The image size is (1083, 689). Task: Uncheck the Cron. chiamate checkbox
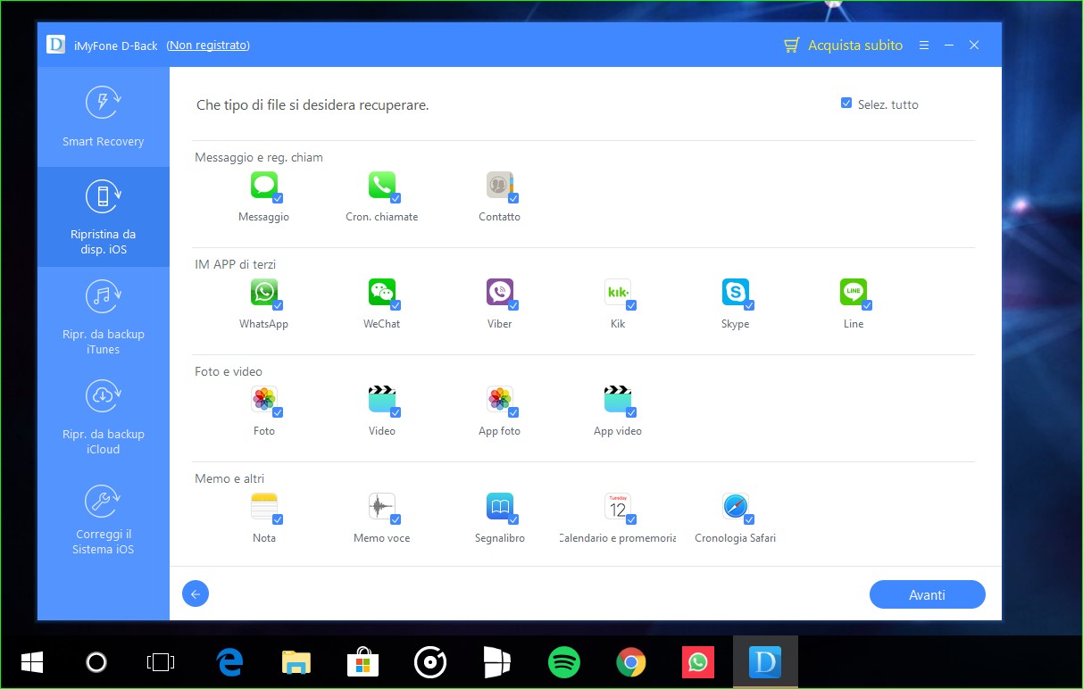(396, 198)
